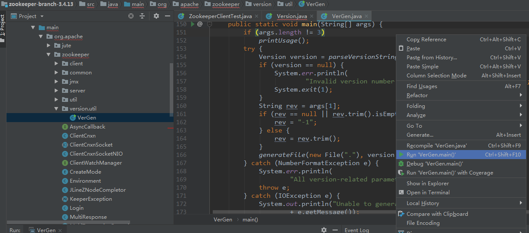529x233 pixels.
Task: Close the VerGen run tab
Action: pos(59,230)
